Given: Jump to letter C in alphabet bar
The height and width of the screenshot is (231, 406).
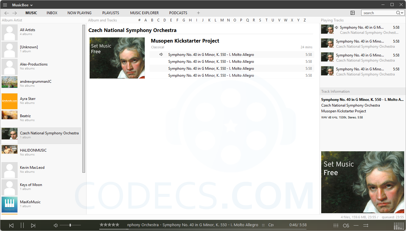Looking at the screenshot, I should [158, 20].
